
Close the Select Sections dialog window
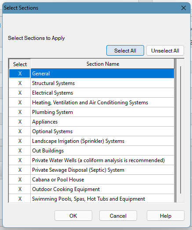[x=184, y=8]
